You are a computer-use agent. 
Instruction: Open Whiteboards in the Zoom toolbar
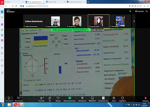pos(92,99)
